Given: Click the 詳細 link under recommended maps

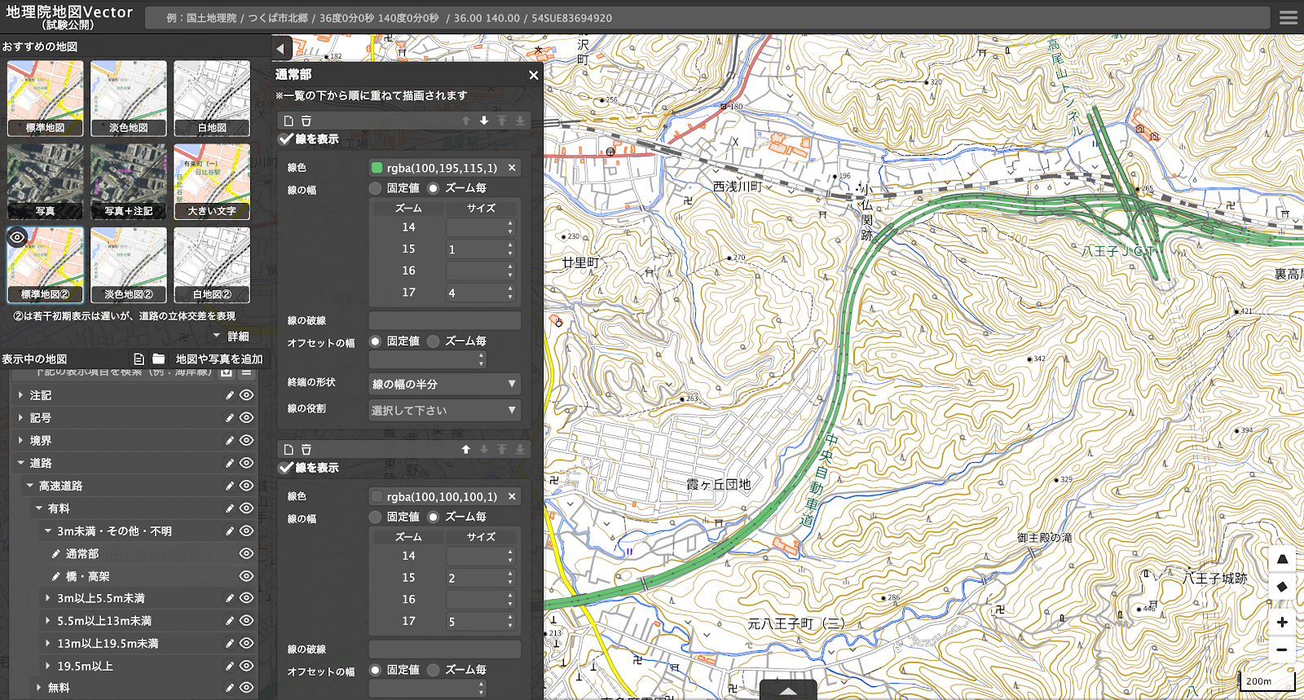Looking at the screenshot, I should click(x=238, y=336).
